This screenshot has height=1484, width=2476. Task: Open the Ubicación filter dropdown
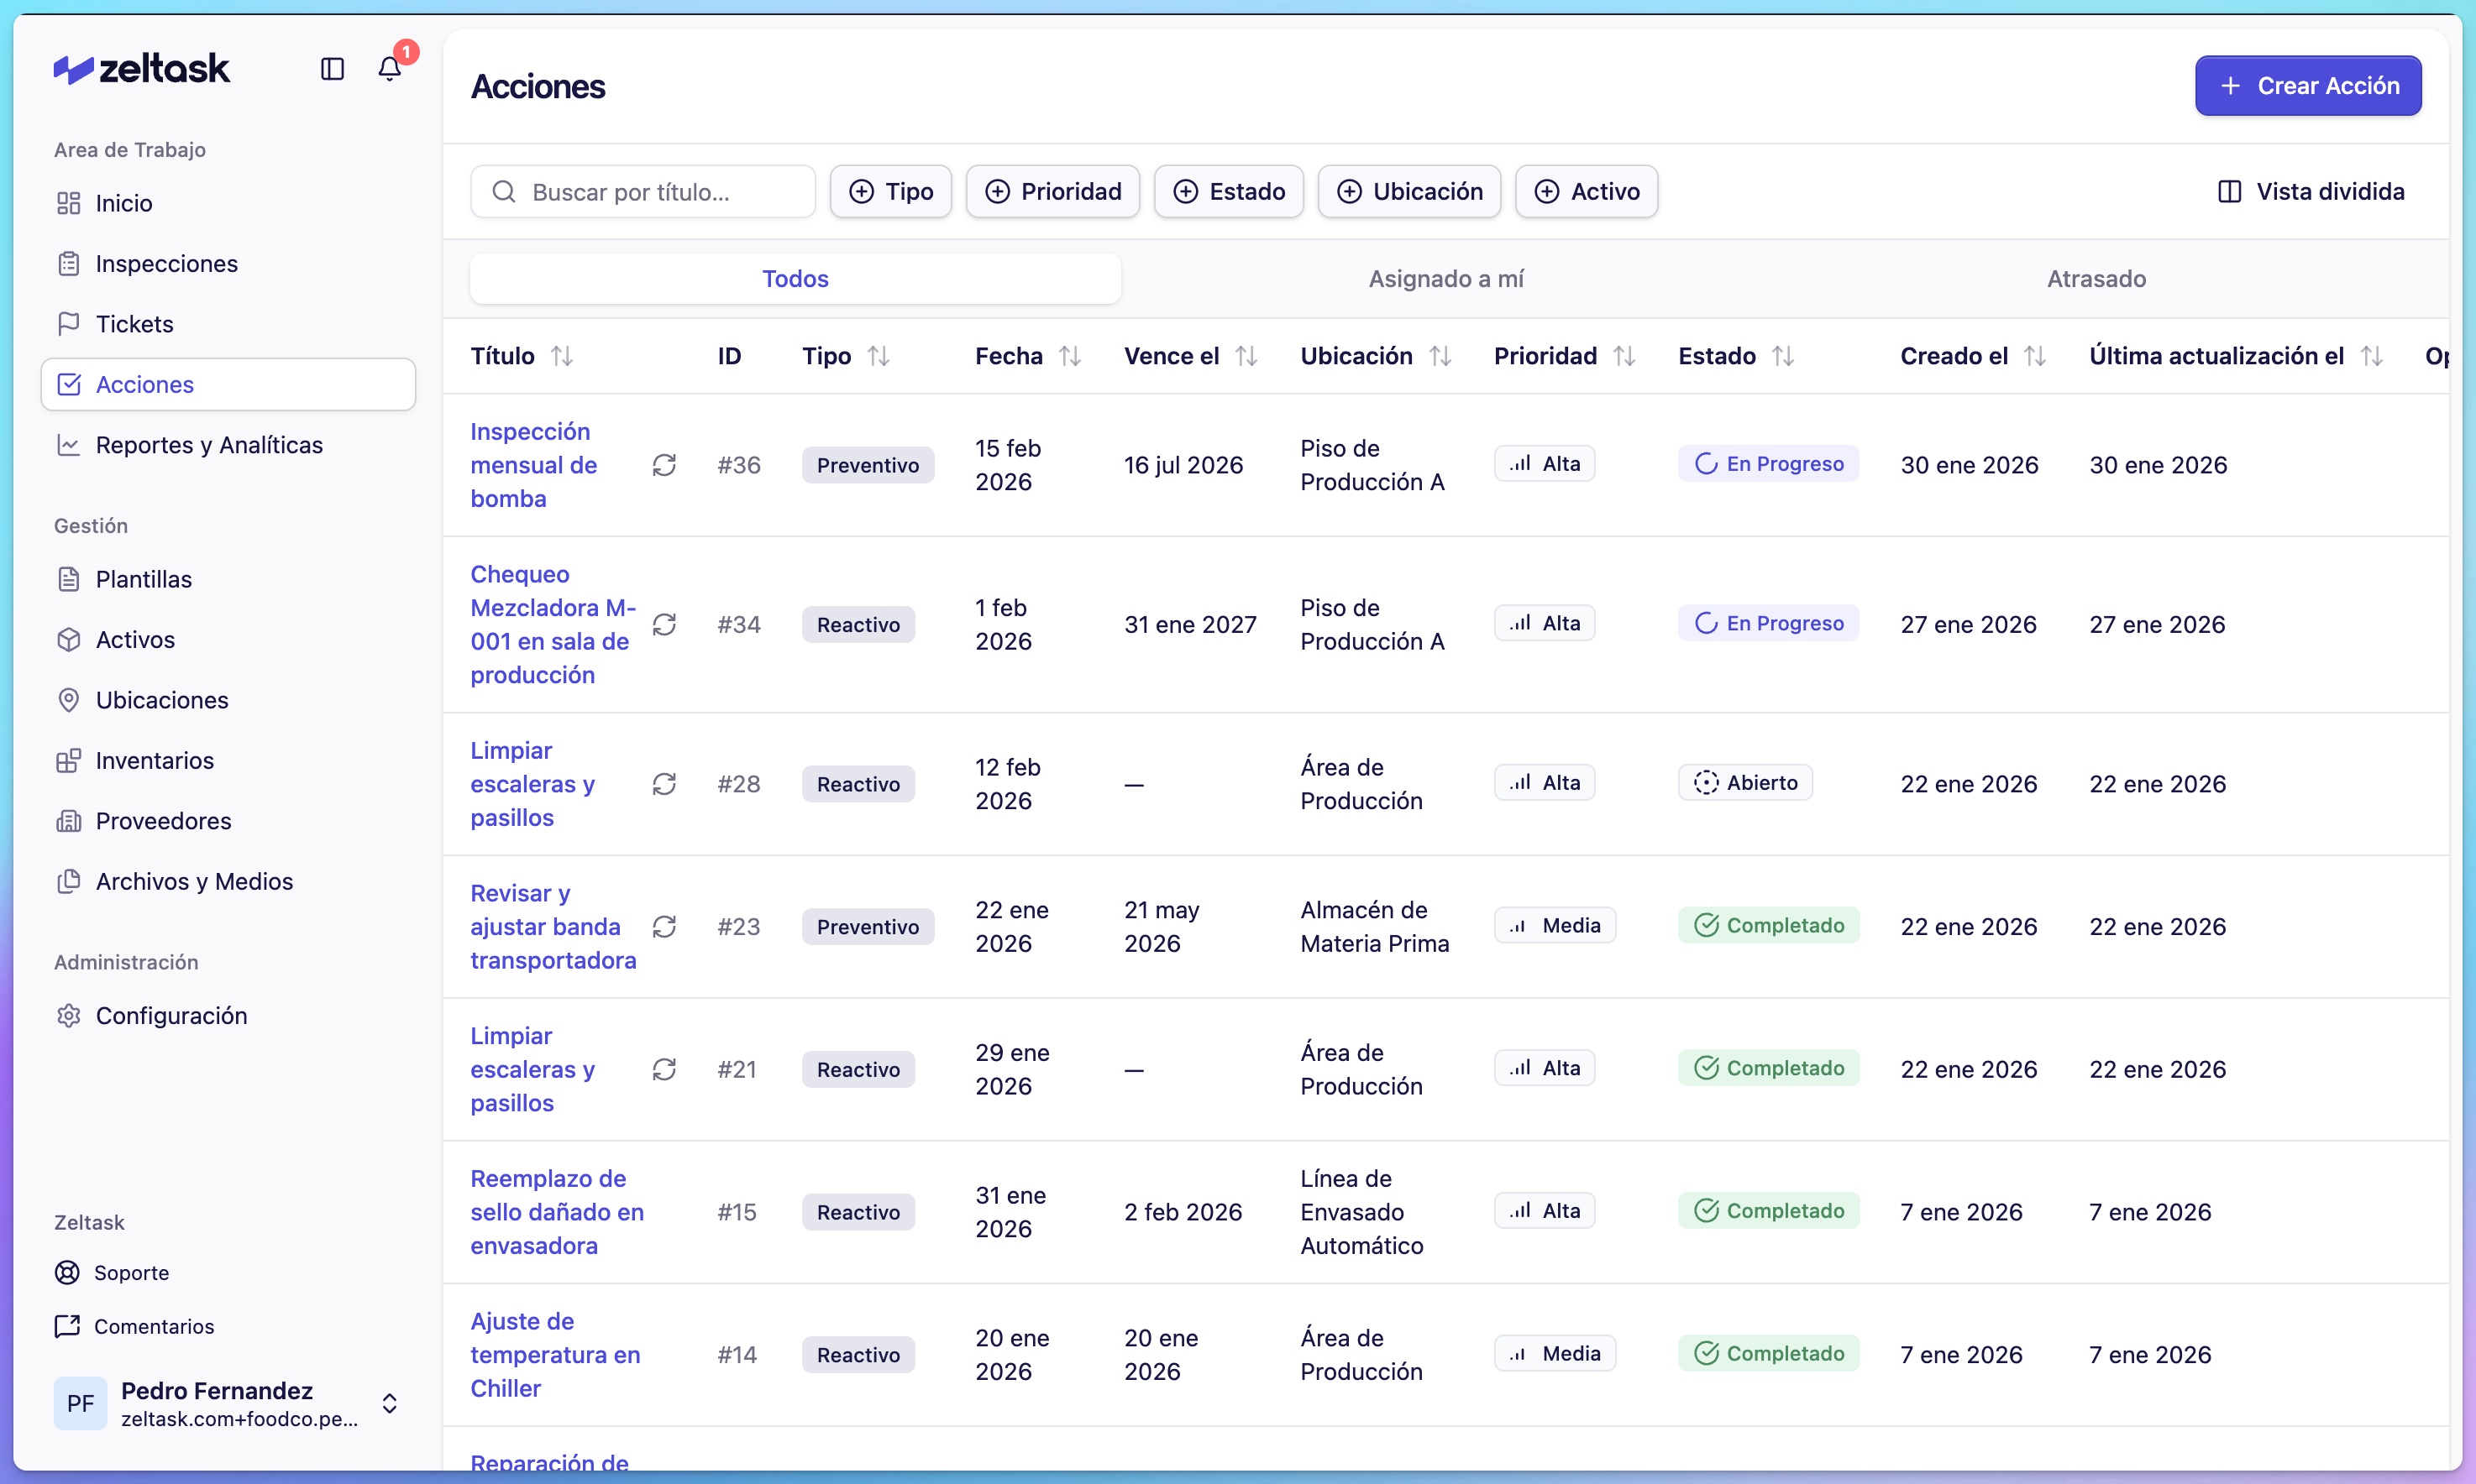(1408, 191)
